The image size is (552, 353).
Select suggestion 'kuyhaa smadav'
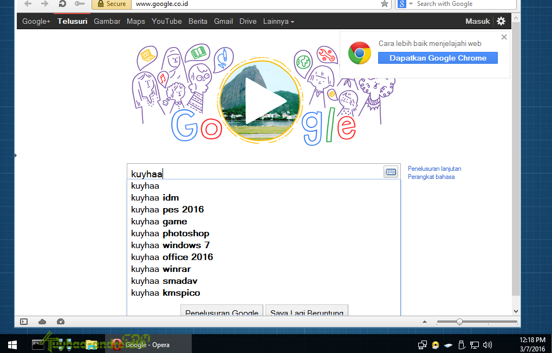pyautogui.click(x=264, y=281)
